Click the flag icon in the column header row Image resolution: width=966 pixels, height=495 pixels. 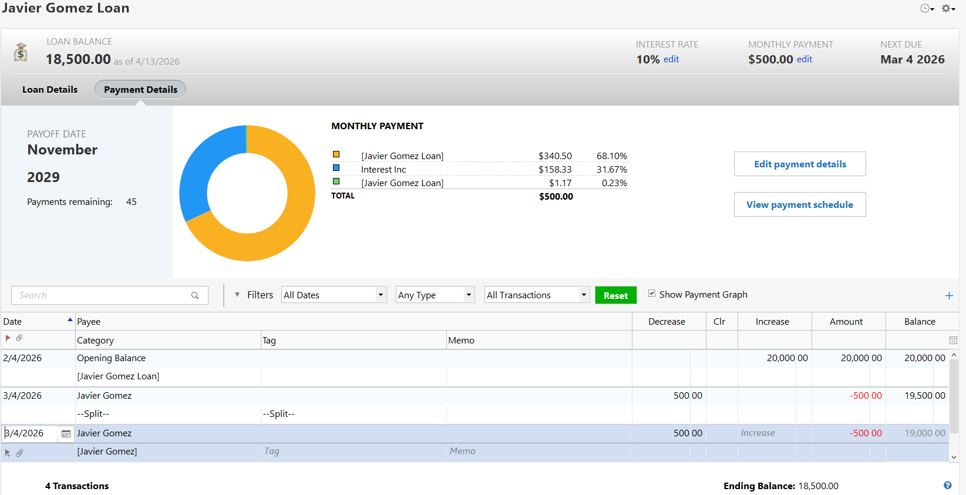coord(8,338)
